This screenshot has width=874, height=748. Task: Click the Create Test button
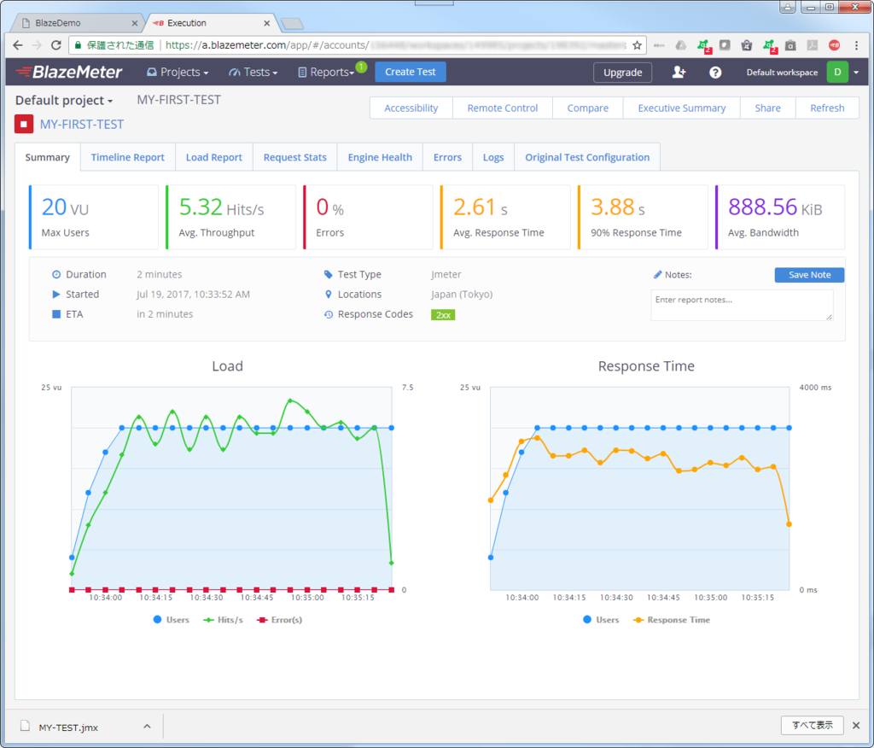pyautogui.click(x=411, y=72)
